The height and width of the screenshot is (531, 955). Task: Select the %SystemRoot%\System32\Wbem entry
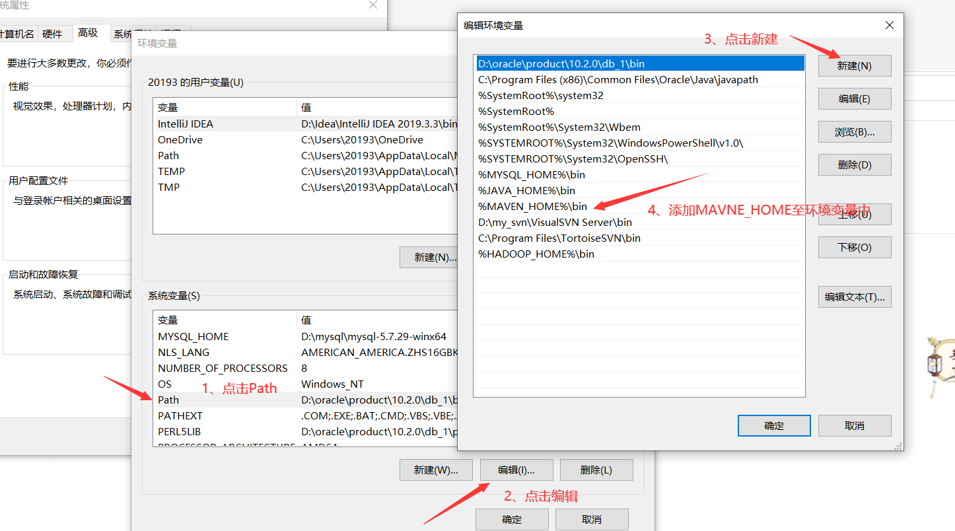(x=639, y=127)
